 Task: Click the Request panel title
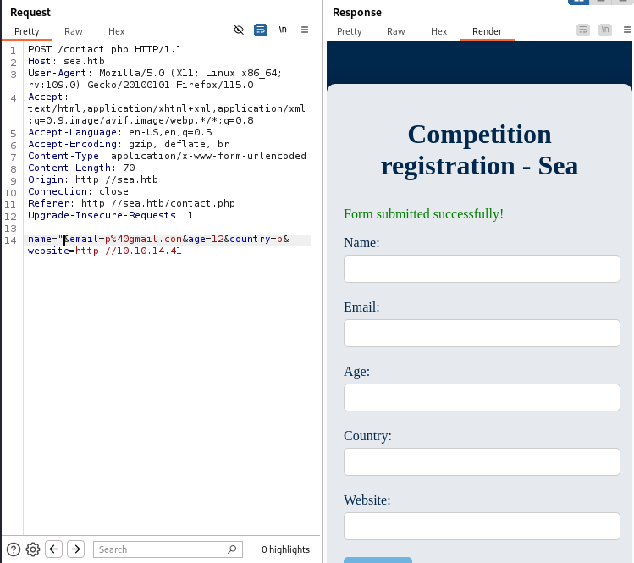coord(30,13)
